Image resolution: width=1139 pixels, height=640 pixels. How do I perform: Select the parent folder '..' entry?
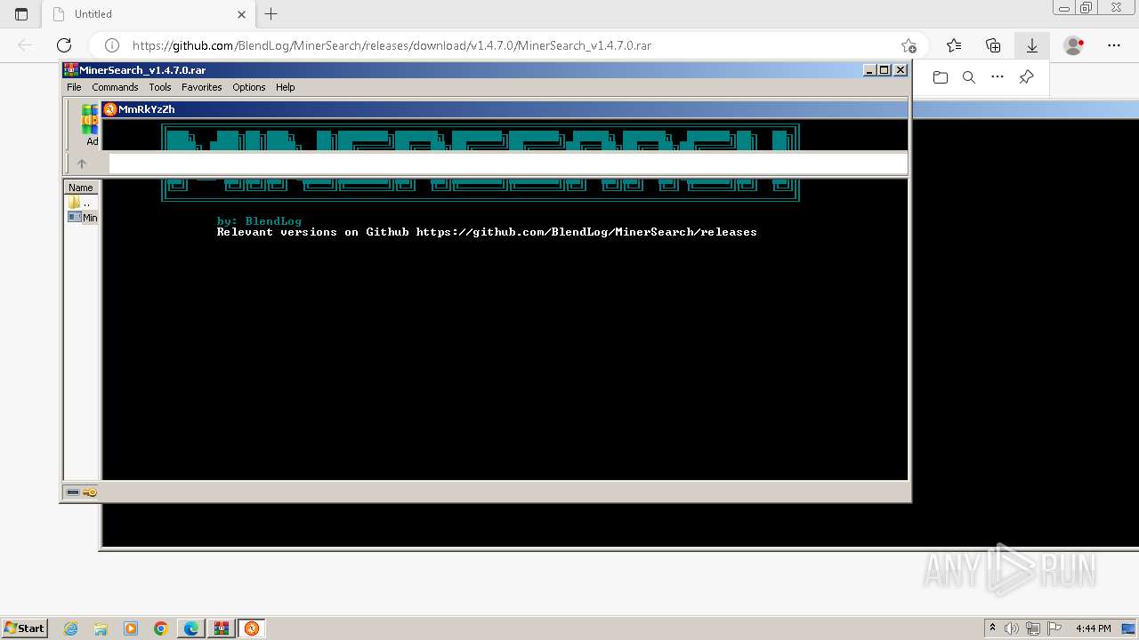pyautogui.click(x=81, y=203)
